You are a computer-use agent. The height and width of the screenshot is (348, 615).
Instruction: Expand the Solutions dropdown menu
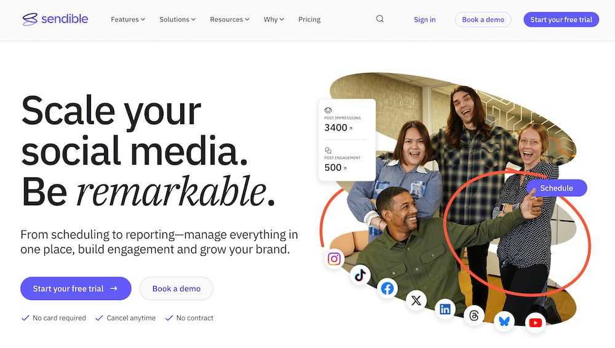(177, 19)
